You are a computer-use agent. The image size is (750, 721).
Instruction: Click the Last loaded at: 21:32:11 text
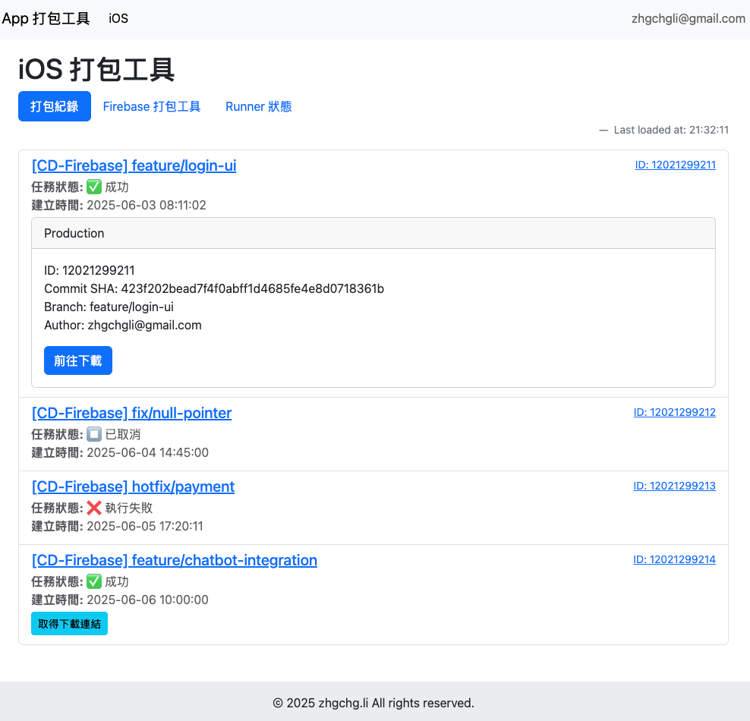671,130
